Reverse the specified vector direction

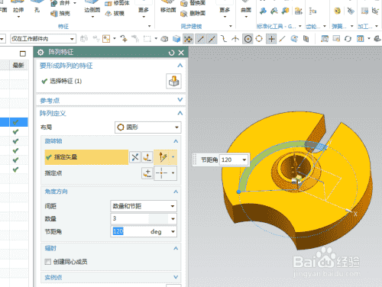coord(135,157)
